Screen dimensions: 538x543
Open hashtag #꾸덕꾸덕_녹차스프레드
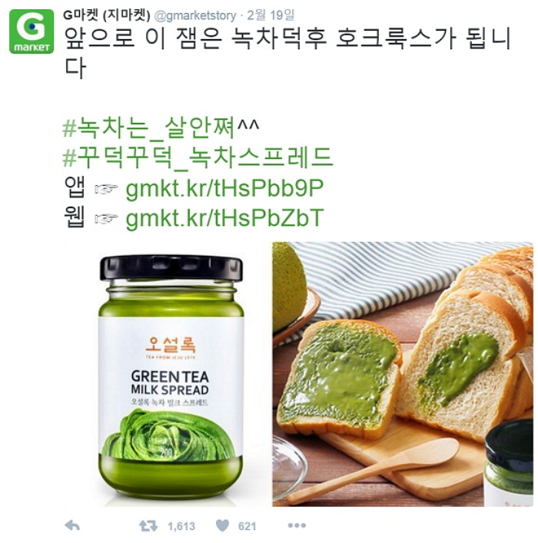198,157
